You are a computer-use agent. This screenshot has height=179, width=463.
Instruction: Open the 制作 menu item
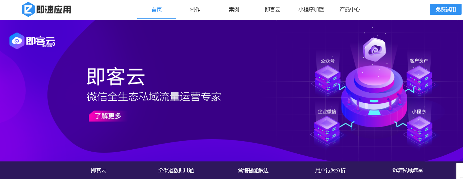tap(195, 9)
